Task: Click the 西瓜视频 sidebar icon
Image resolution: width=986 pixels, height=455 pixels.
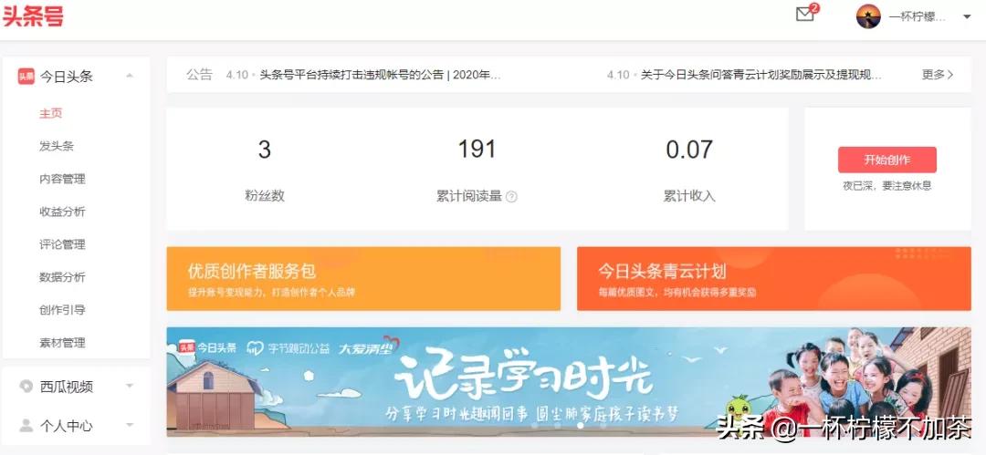Action: pyautogui.click(x=26, y=387)
